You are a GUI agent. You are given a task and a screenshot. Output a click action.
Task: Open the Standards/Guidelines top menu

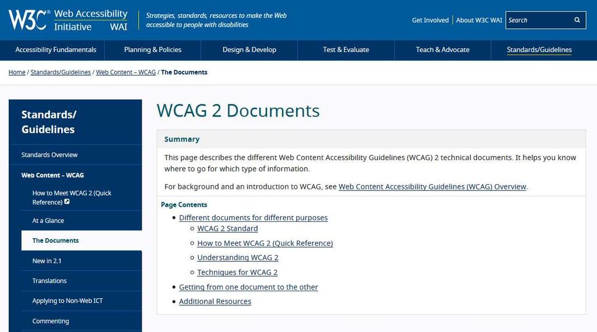tap(539, 50)
